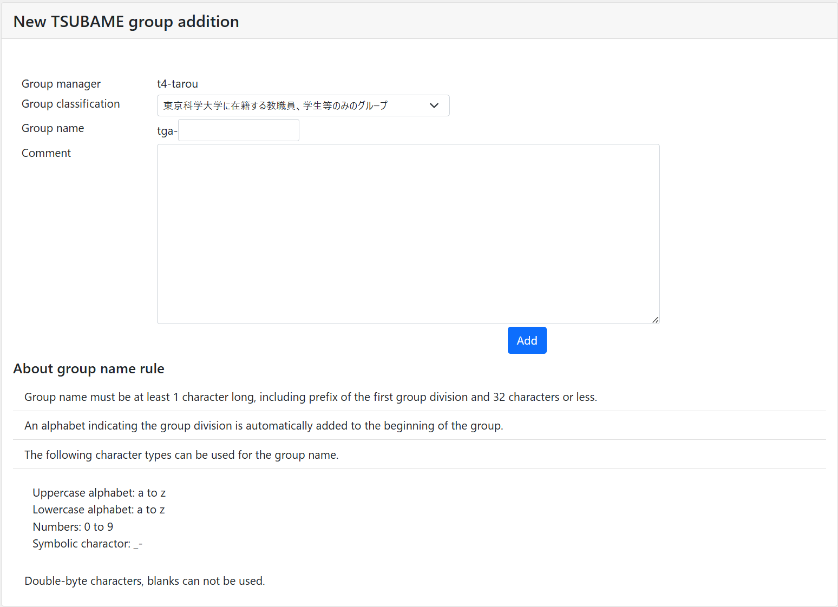Focus the Group name input field
This screenshot has height=607, width=838.
[239, 130]
